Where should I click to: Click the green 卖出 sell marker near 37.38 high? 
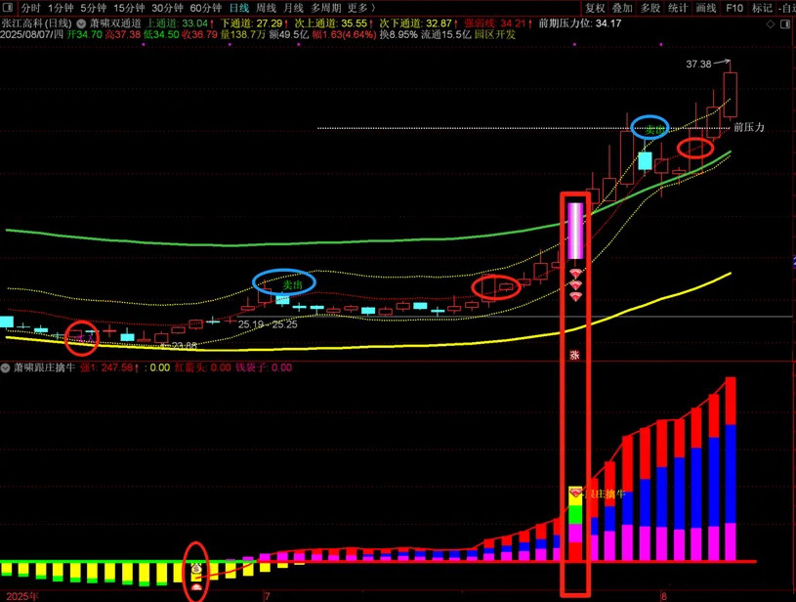click(649, 128)
